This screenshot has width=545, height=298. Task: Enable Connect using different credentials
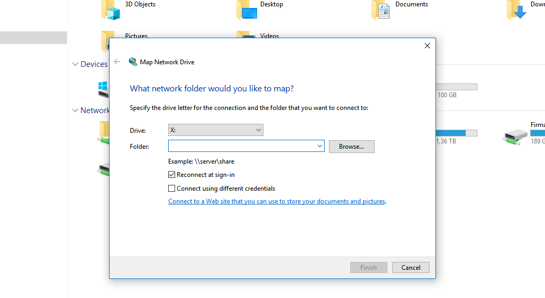(172, 189)
